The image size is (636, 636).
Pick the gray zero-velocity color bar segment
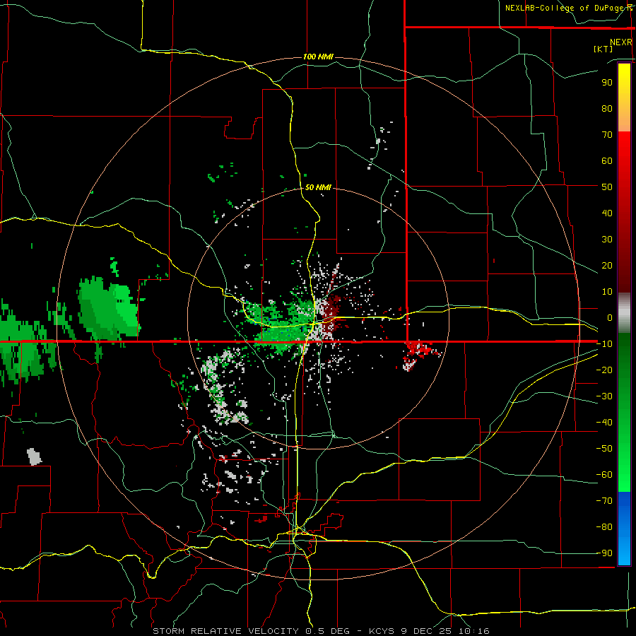(624, 313)
